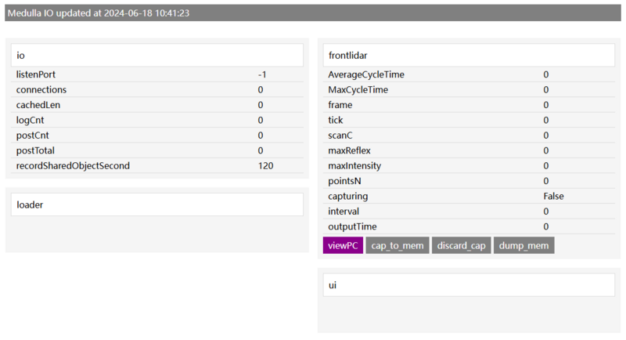This screenshot has width=626, height=340.
Task: Select the maxIntensity row label
Action: click(354, 165)
